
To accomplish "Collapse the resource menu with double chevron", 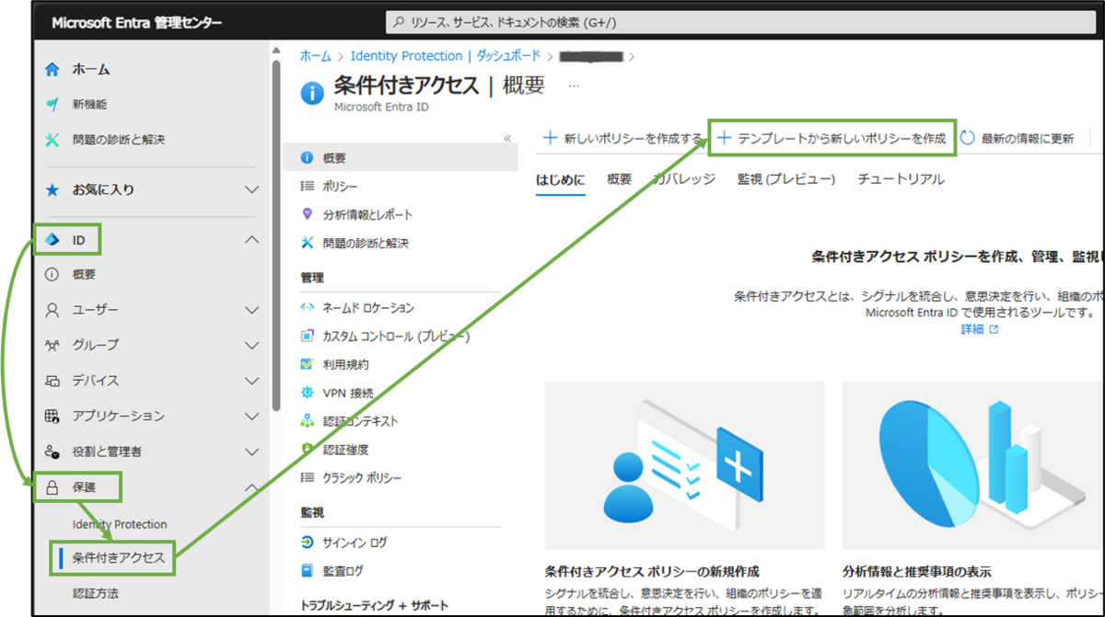I will click(x=506, y=138).
